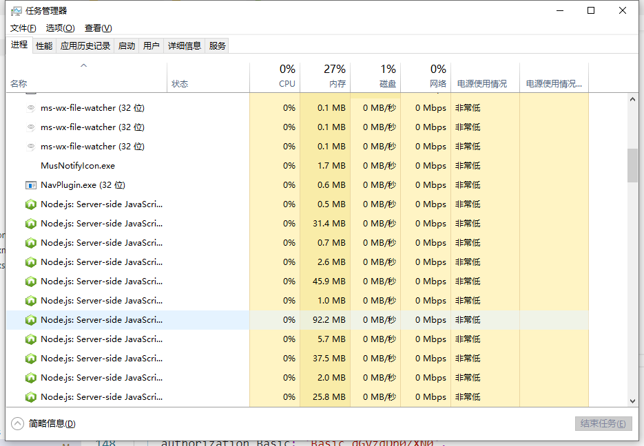Click the vertical scrollbar thumb
644x446 pixels.
pyautogui.click(x=632, y=165)
